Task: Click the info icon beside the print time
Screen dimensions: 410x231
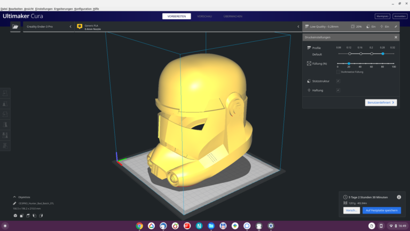Action: [x=398, y=197]
